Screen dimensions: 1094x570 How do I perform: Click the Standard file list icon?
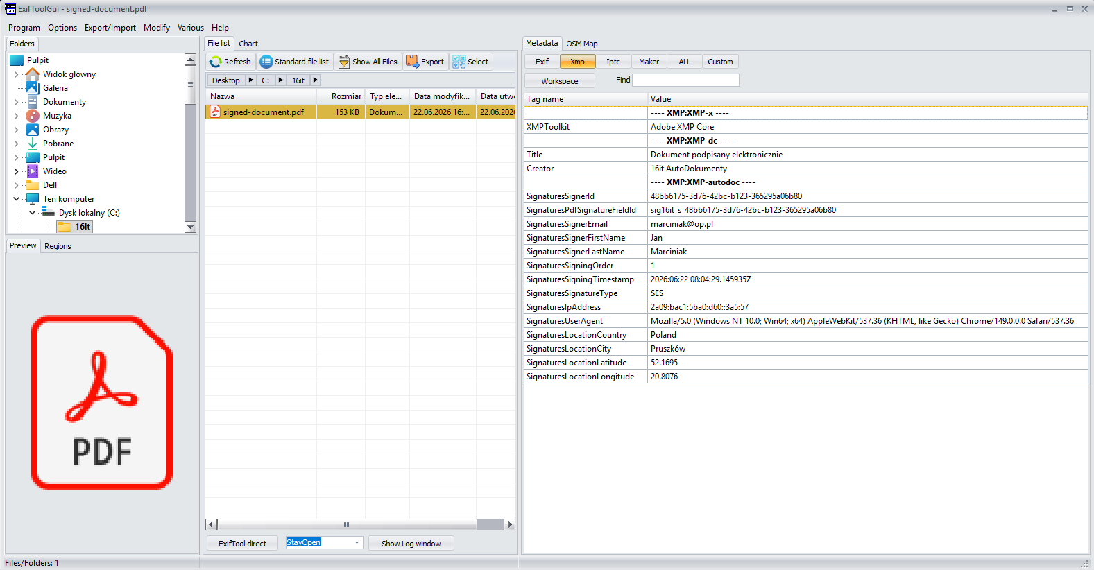[266, 62]
